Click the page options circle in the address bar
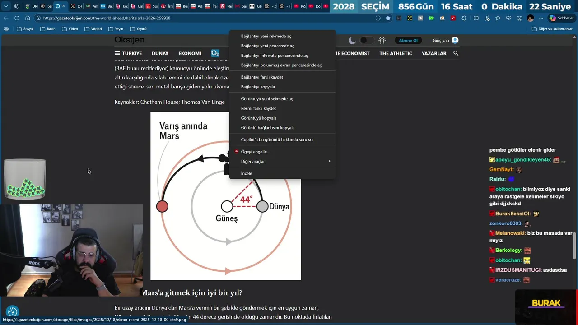 click(x=378, y=18)
